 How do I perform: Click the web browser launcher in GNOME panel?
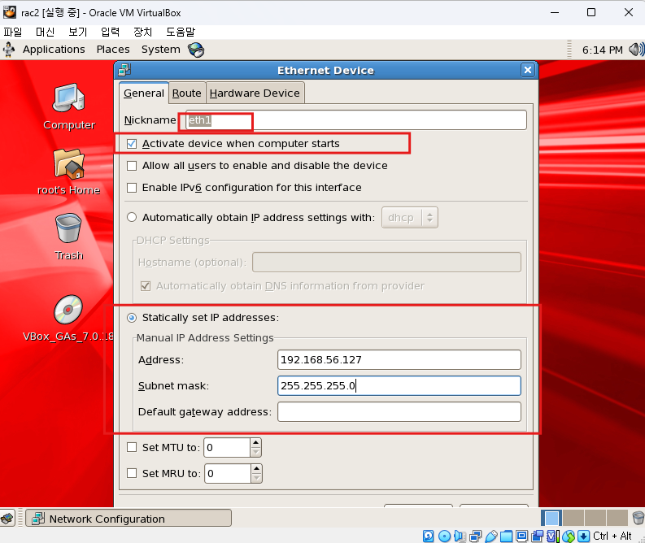pos(196,50)
